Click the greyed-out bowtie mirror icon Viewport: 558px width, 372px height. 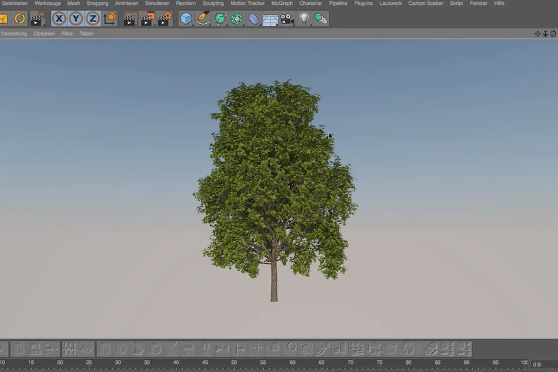(x=222, y=348)
